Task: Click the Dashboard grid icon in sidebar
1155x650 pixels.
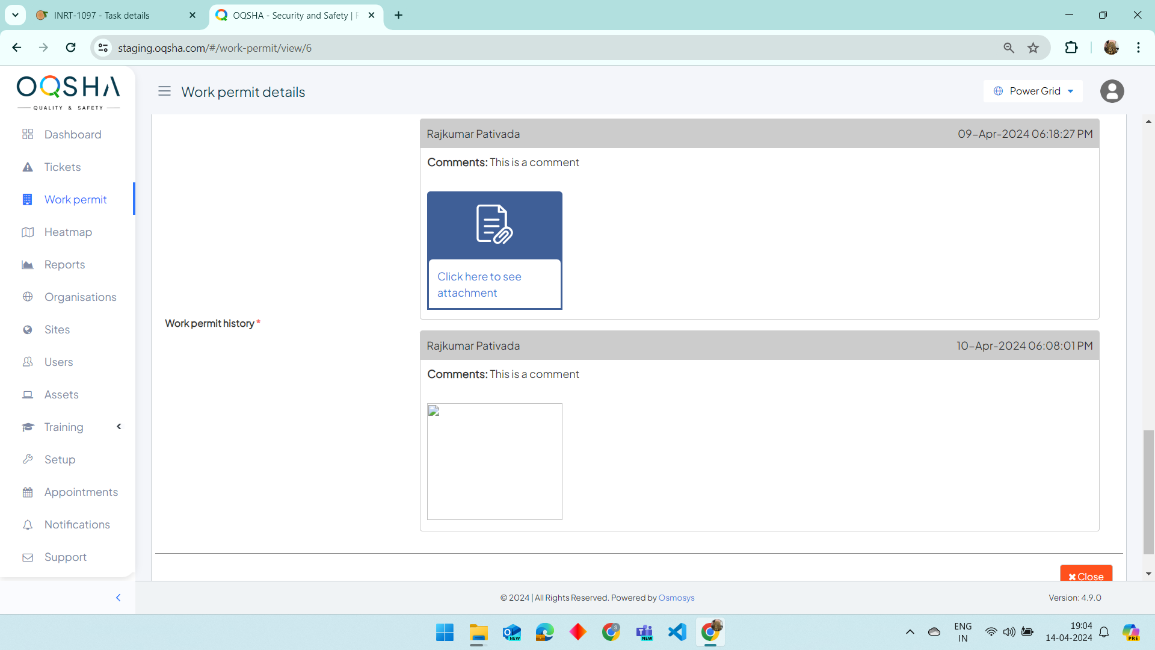Action: (x=28, y=134)
